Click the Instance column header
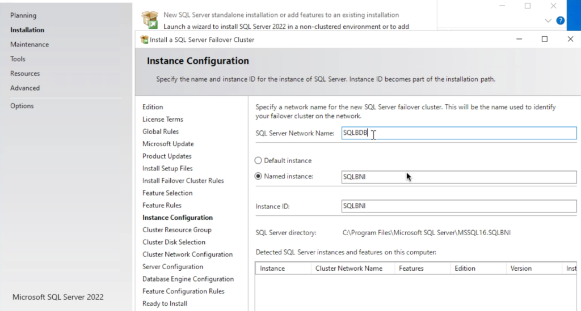Image resolution: width=581 pixels, height=311 pixels. tap(283, 269)
